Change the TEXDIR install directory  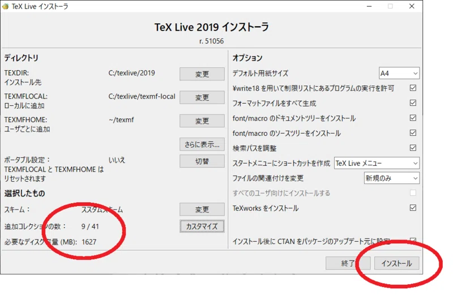pos(202,74)
